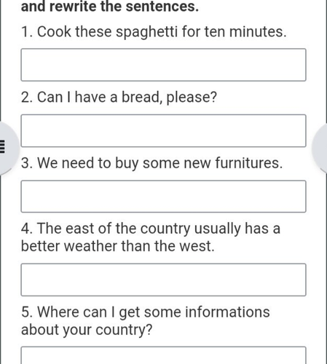Select the word bread in sentence 2
Viewport: 327px width, 364px height.
(x=141, y=97)
